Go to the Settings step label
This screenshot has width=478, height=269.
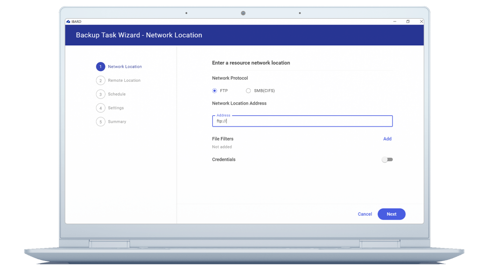coord(116,108)
